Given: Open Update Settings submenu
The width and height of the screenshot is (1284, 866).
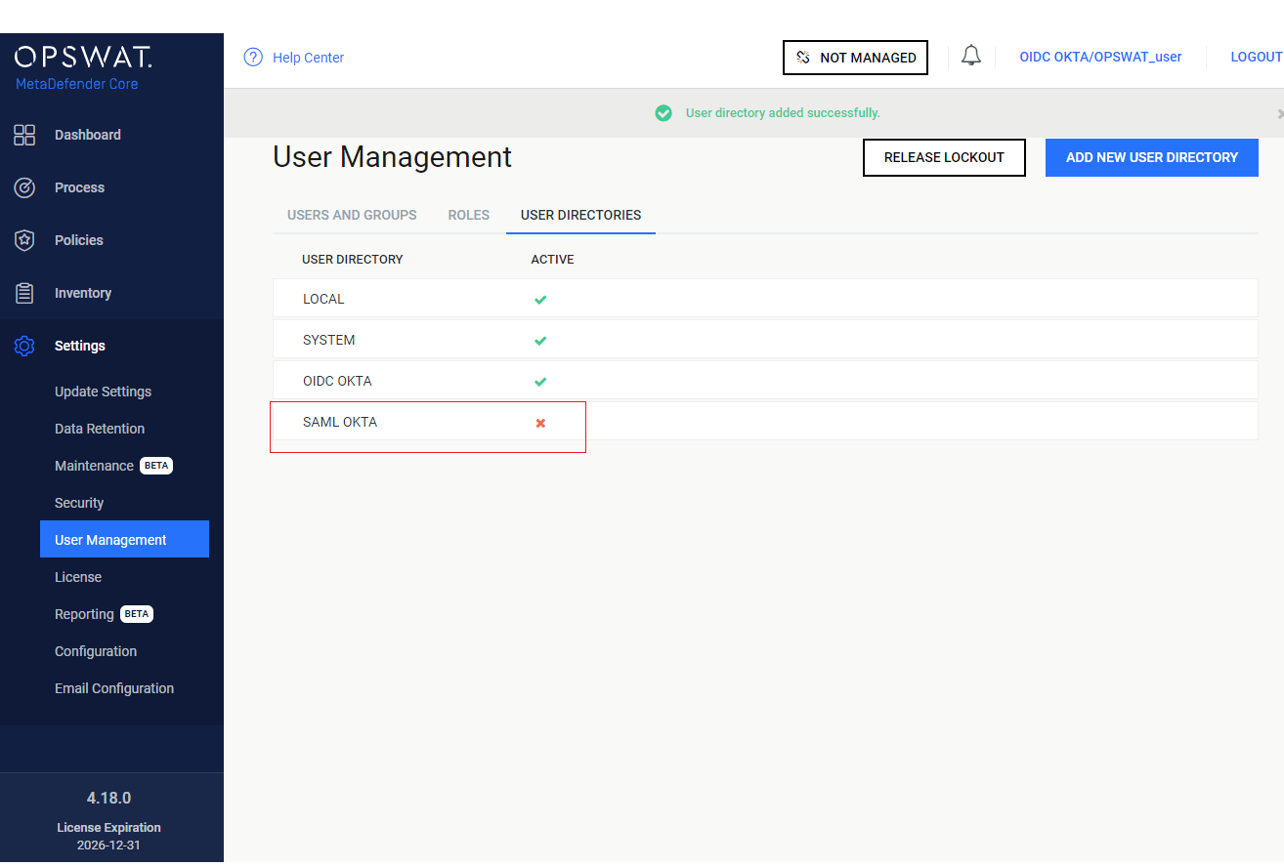Looking at the screenshot, I should tap(103, 392).
